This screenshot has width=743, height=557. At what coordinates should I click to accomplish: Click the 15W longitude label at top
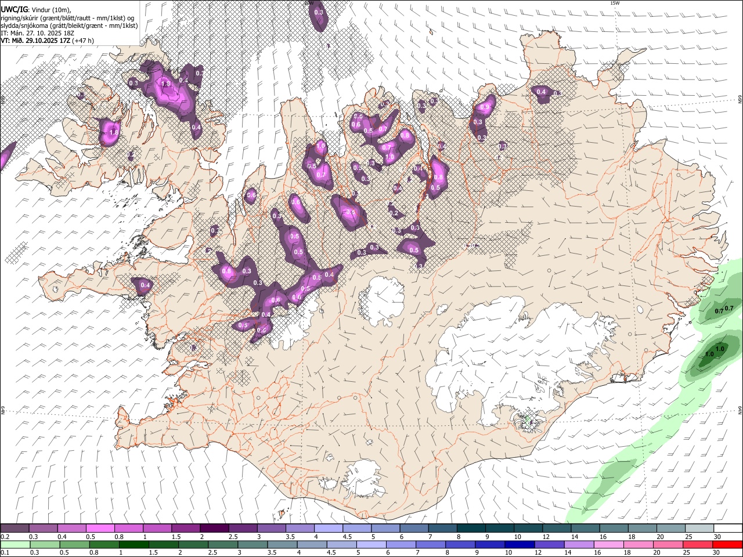coord(615,3)
